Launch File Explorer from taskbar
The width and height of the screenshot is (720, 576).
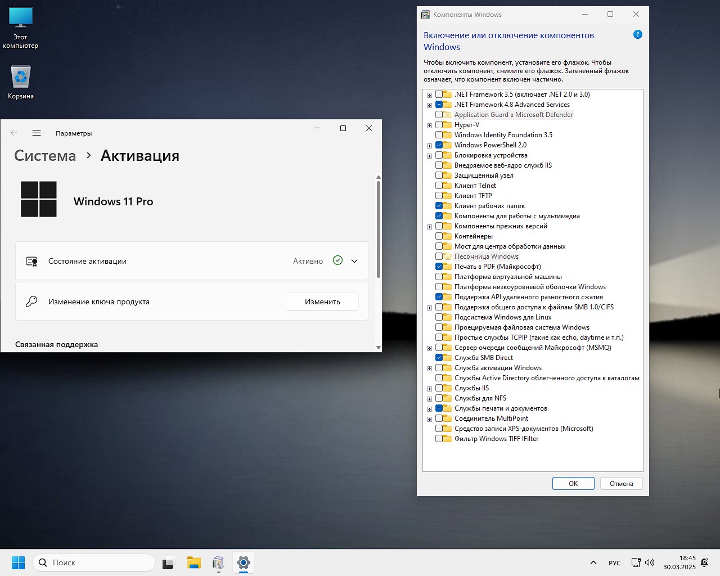click(x=194, y=562)
